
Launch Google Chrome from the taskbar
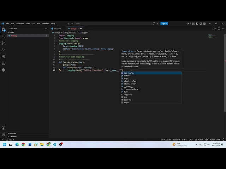pos(23,144)
